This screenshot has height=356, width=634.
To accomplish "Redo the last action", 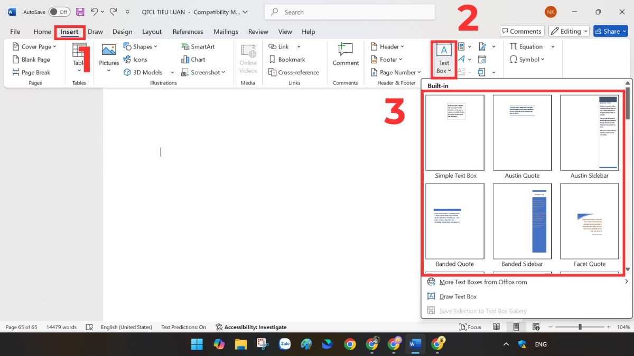I will pyautogui.click(x=113, y=12).
